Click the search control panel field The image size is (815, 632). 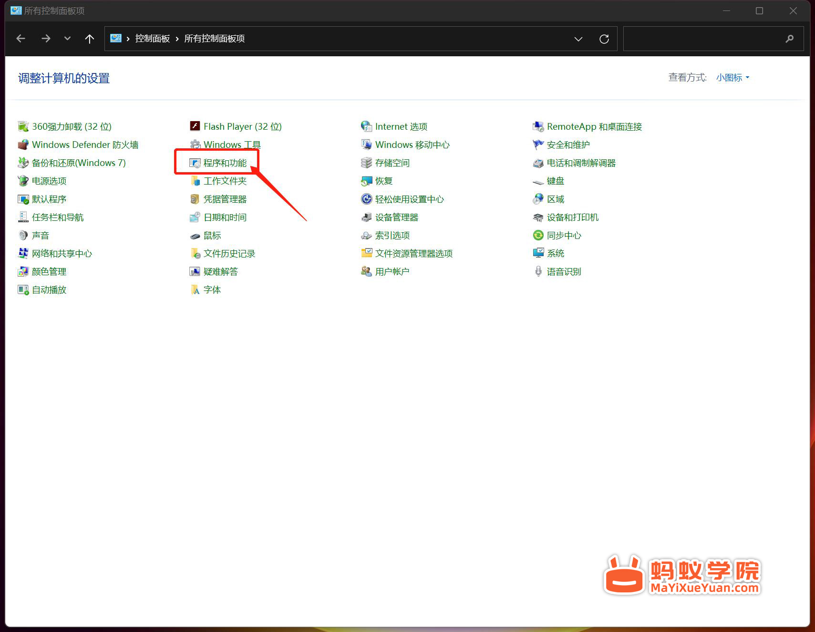[x=713, y=39]
